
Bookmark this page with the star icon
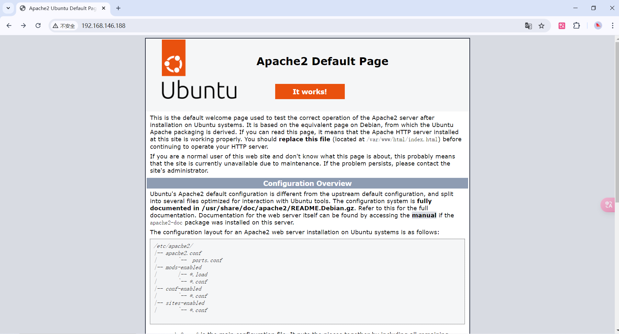pyautogui.click(x=542, y=26)
